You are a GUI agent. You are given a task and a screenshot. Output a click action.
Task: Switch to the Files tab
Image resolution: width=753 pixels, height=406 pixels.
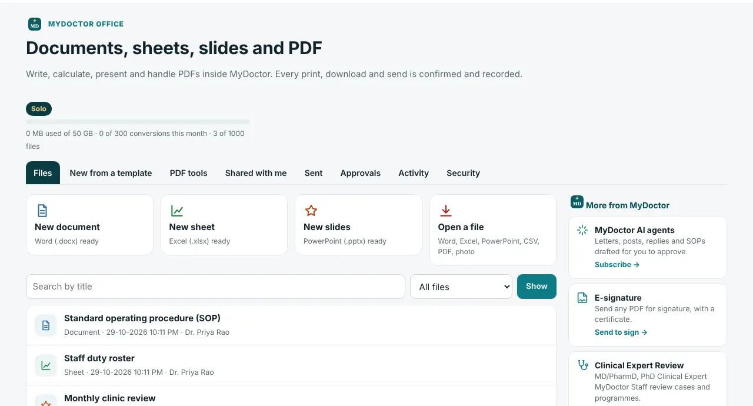43,173
